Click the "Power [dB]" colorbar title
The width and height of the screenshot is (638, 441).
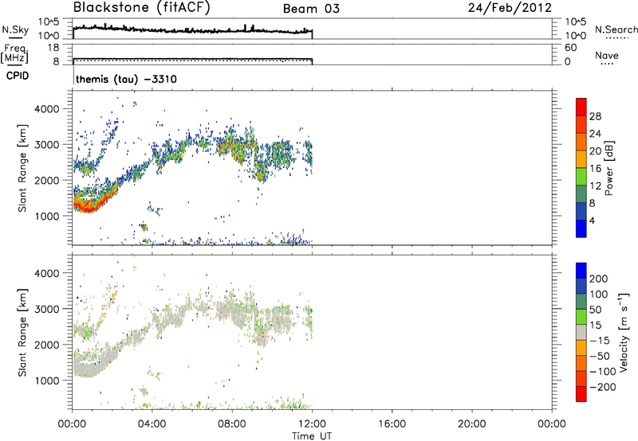pyautogui.click(x=608, y=168)
